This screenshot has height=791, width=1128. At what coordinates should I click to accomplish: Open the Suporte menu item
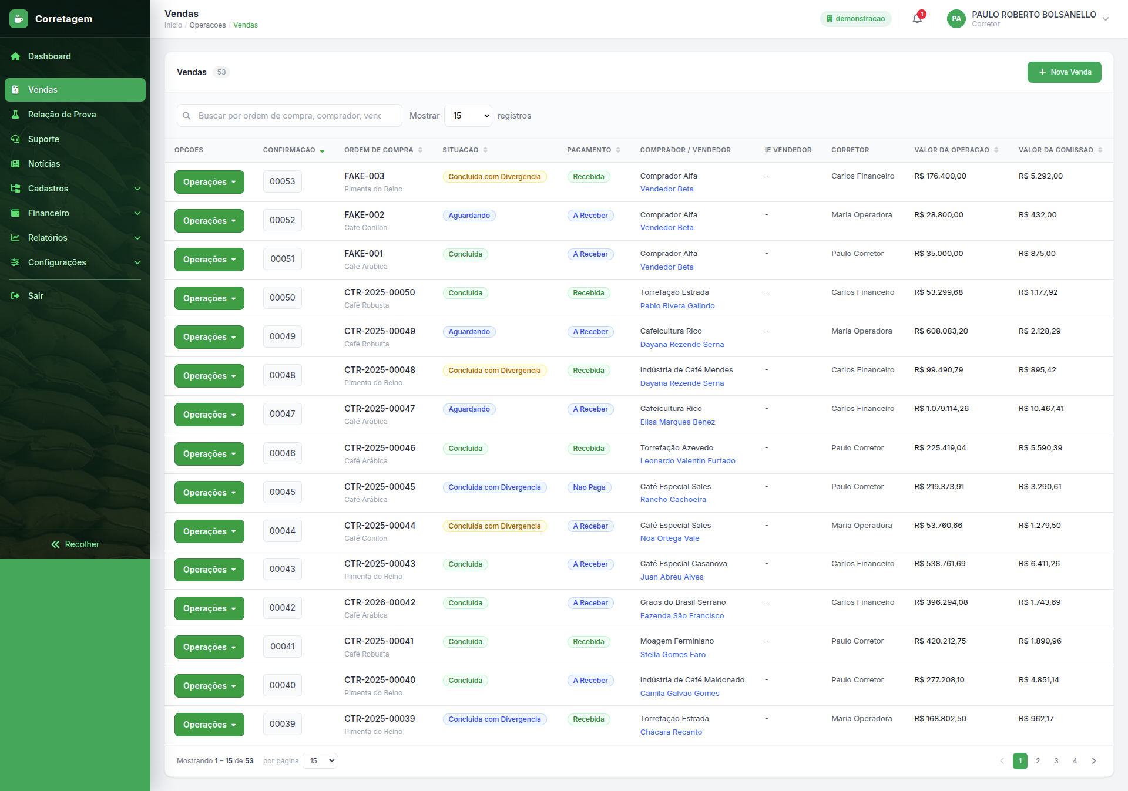(x=75, y=139)
